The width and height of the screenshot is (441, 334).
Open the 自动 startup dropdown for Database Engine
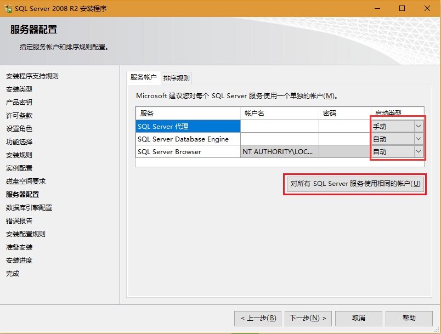click(x=419, y=139)
